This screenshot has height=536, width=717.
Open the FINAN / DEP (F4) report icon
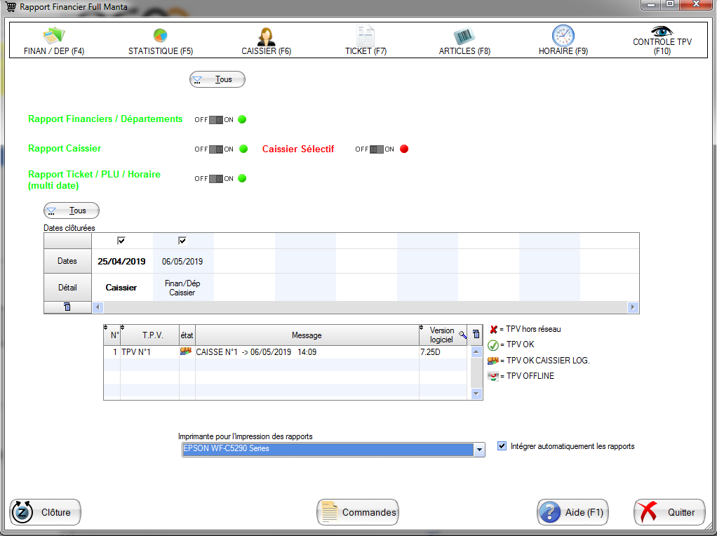54,36
